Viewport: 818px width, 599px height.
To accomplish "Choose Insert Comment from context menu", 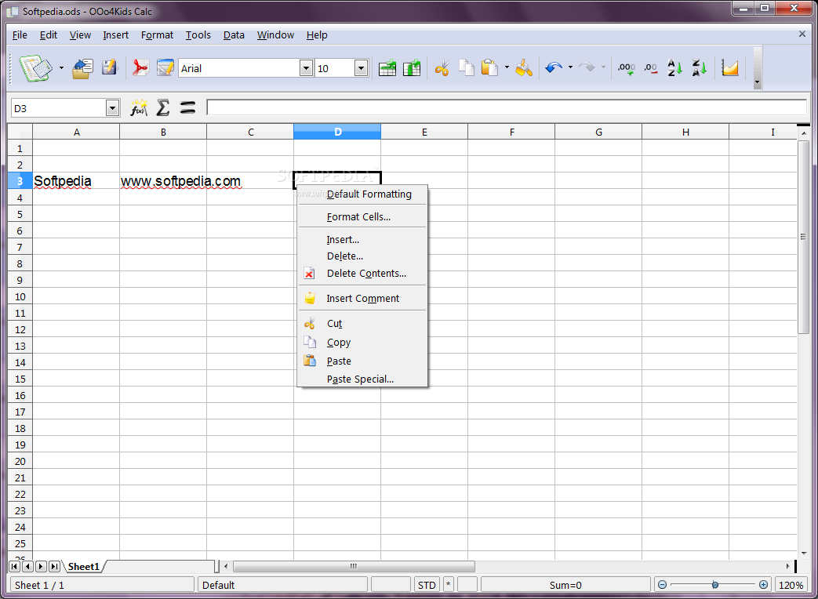I will [x=362, y=298].
